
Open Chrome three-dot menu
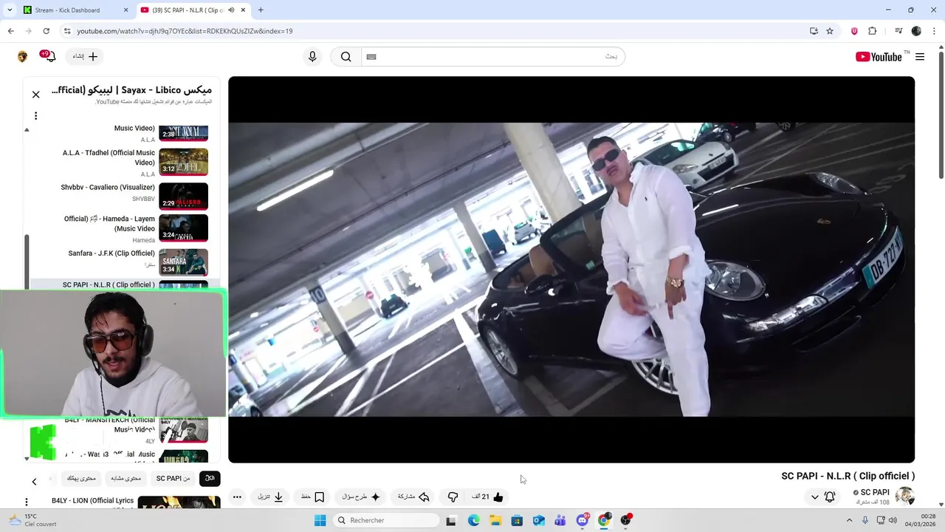click(x=934, y=31)
